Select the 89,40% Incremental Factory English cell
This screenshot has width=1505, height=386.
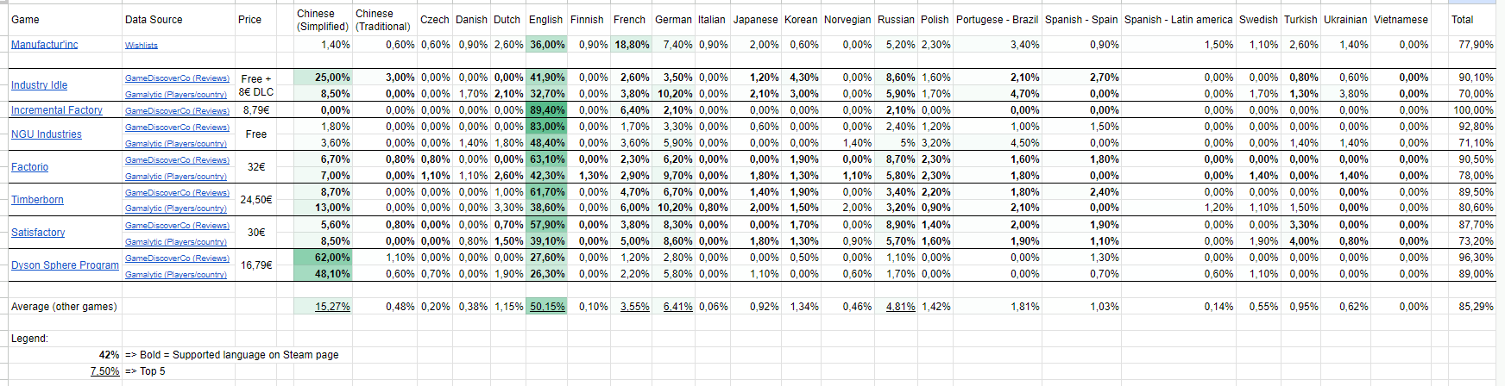point(546,110)
